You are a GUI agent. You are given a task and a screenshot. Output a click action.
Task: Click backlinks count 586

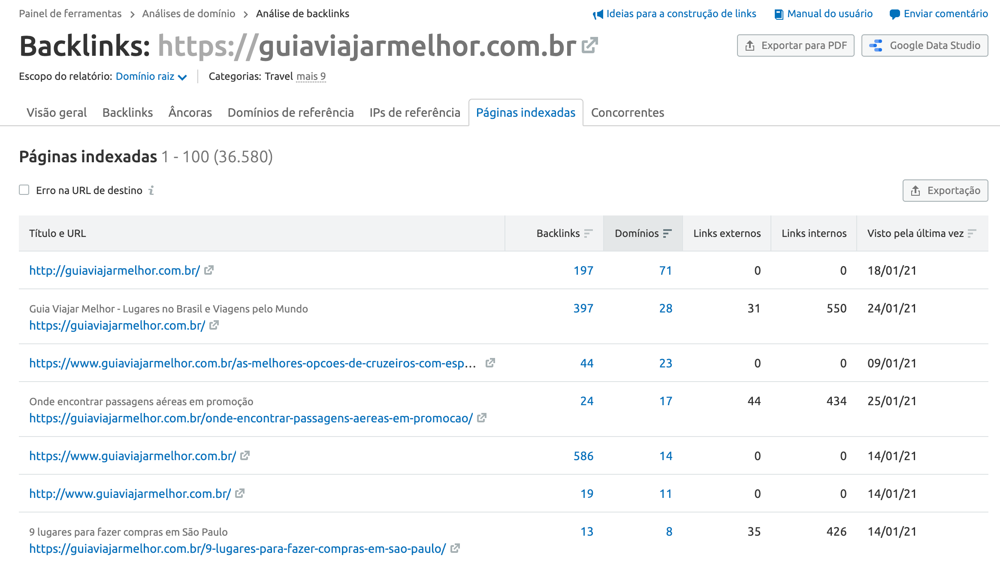[583, 456]
